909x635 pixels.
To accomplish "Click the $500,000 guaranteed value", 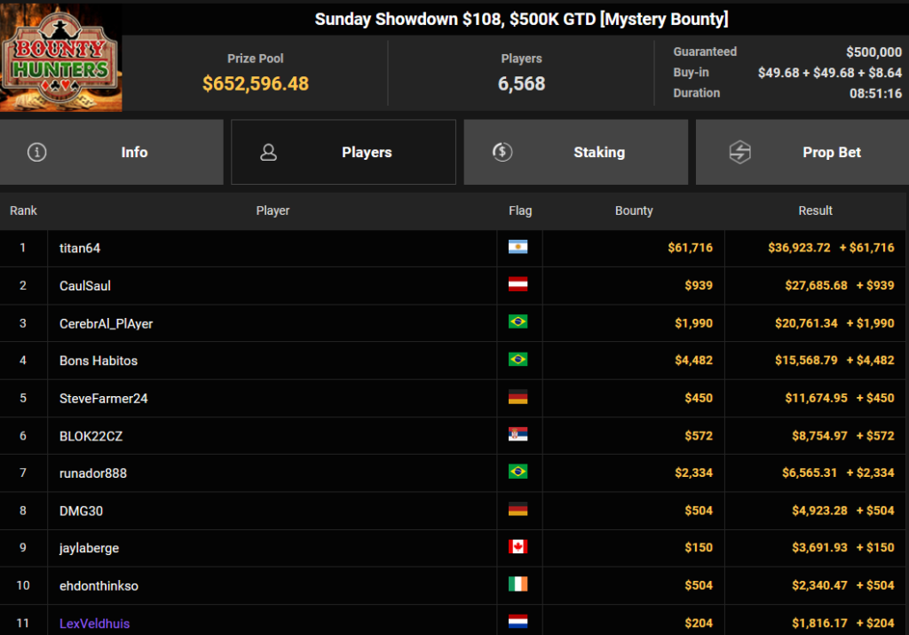I will [x=873, y=52].
